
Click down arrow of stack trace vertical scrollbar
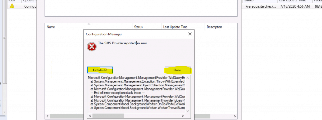(x=188, y=111)
